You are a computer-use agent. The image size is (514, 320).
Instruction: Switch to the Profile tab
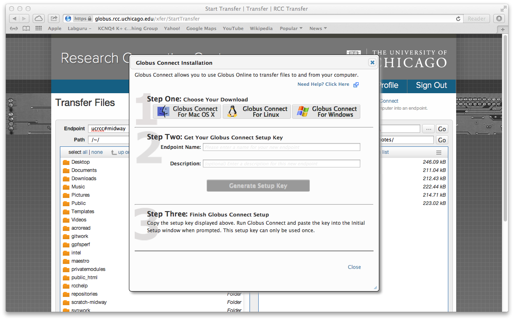pyautogui.click(x=388, y=86)
